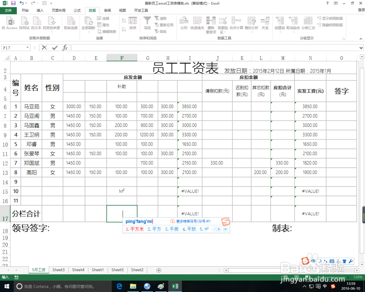Switch to the 审阅 ribbon tab
The image size is (365, 292).
107,11
